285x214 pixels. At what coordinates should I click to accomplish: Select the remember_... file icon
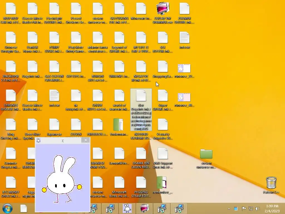[162, 185]
